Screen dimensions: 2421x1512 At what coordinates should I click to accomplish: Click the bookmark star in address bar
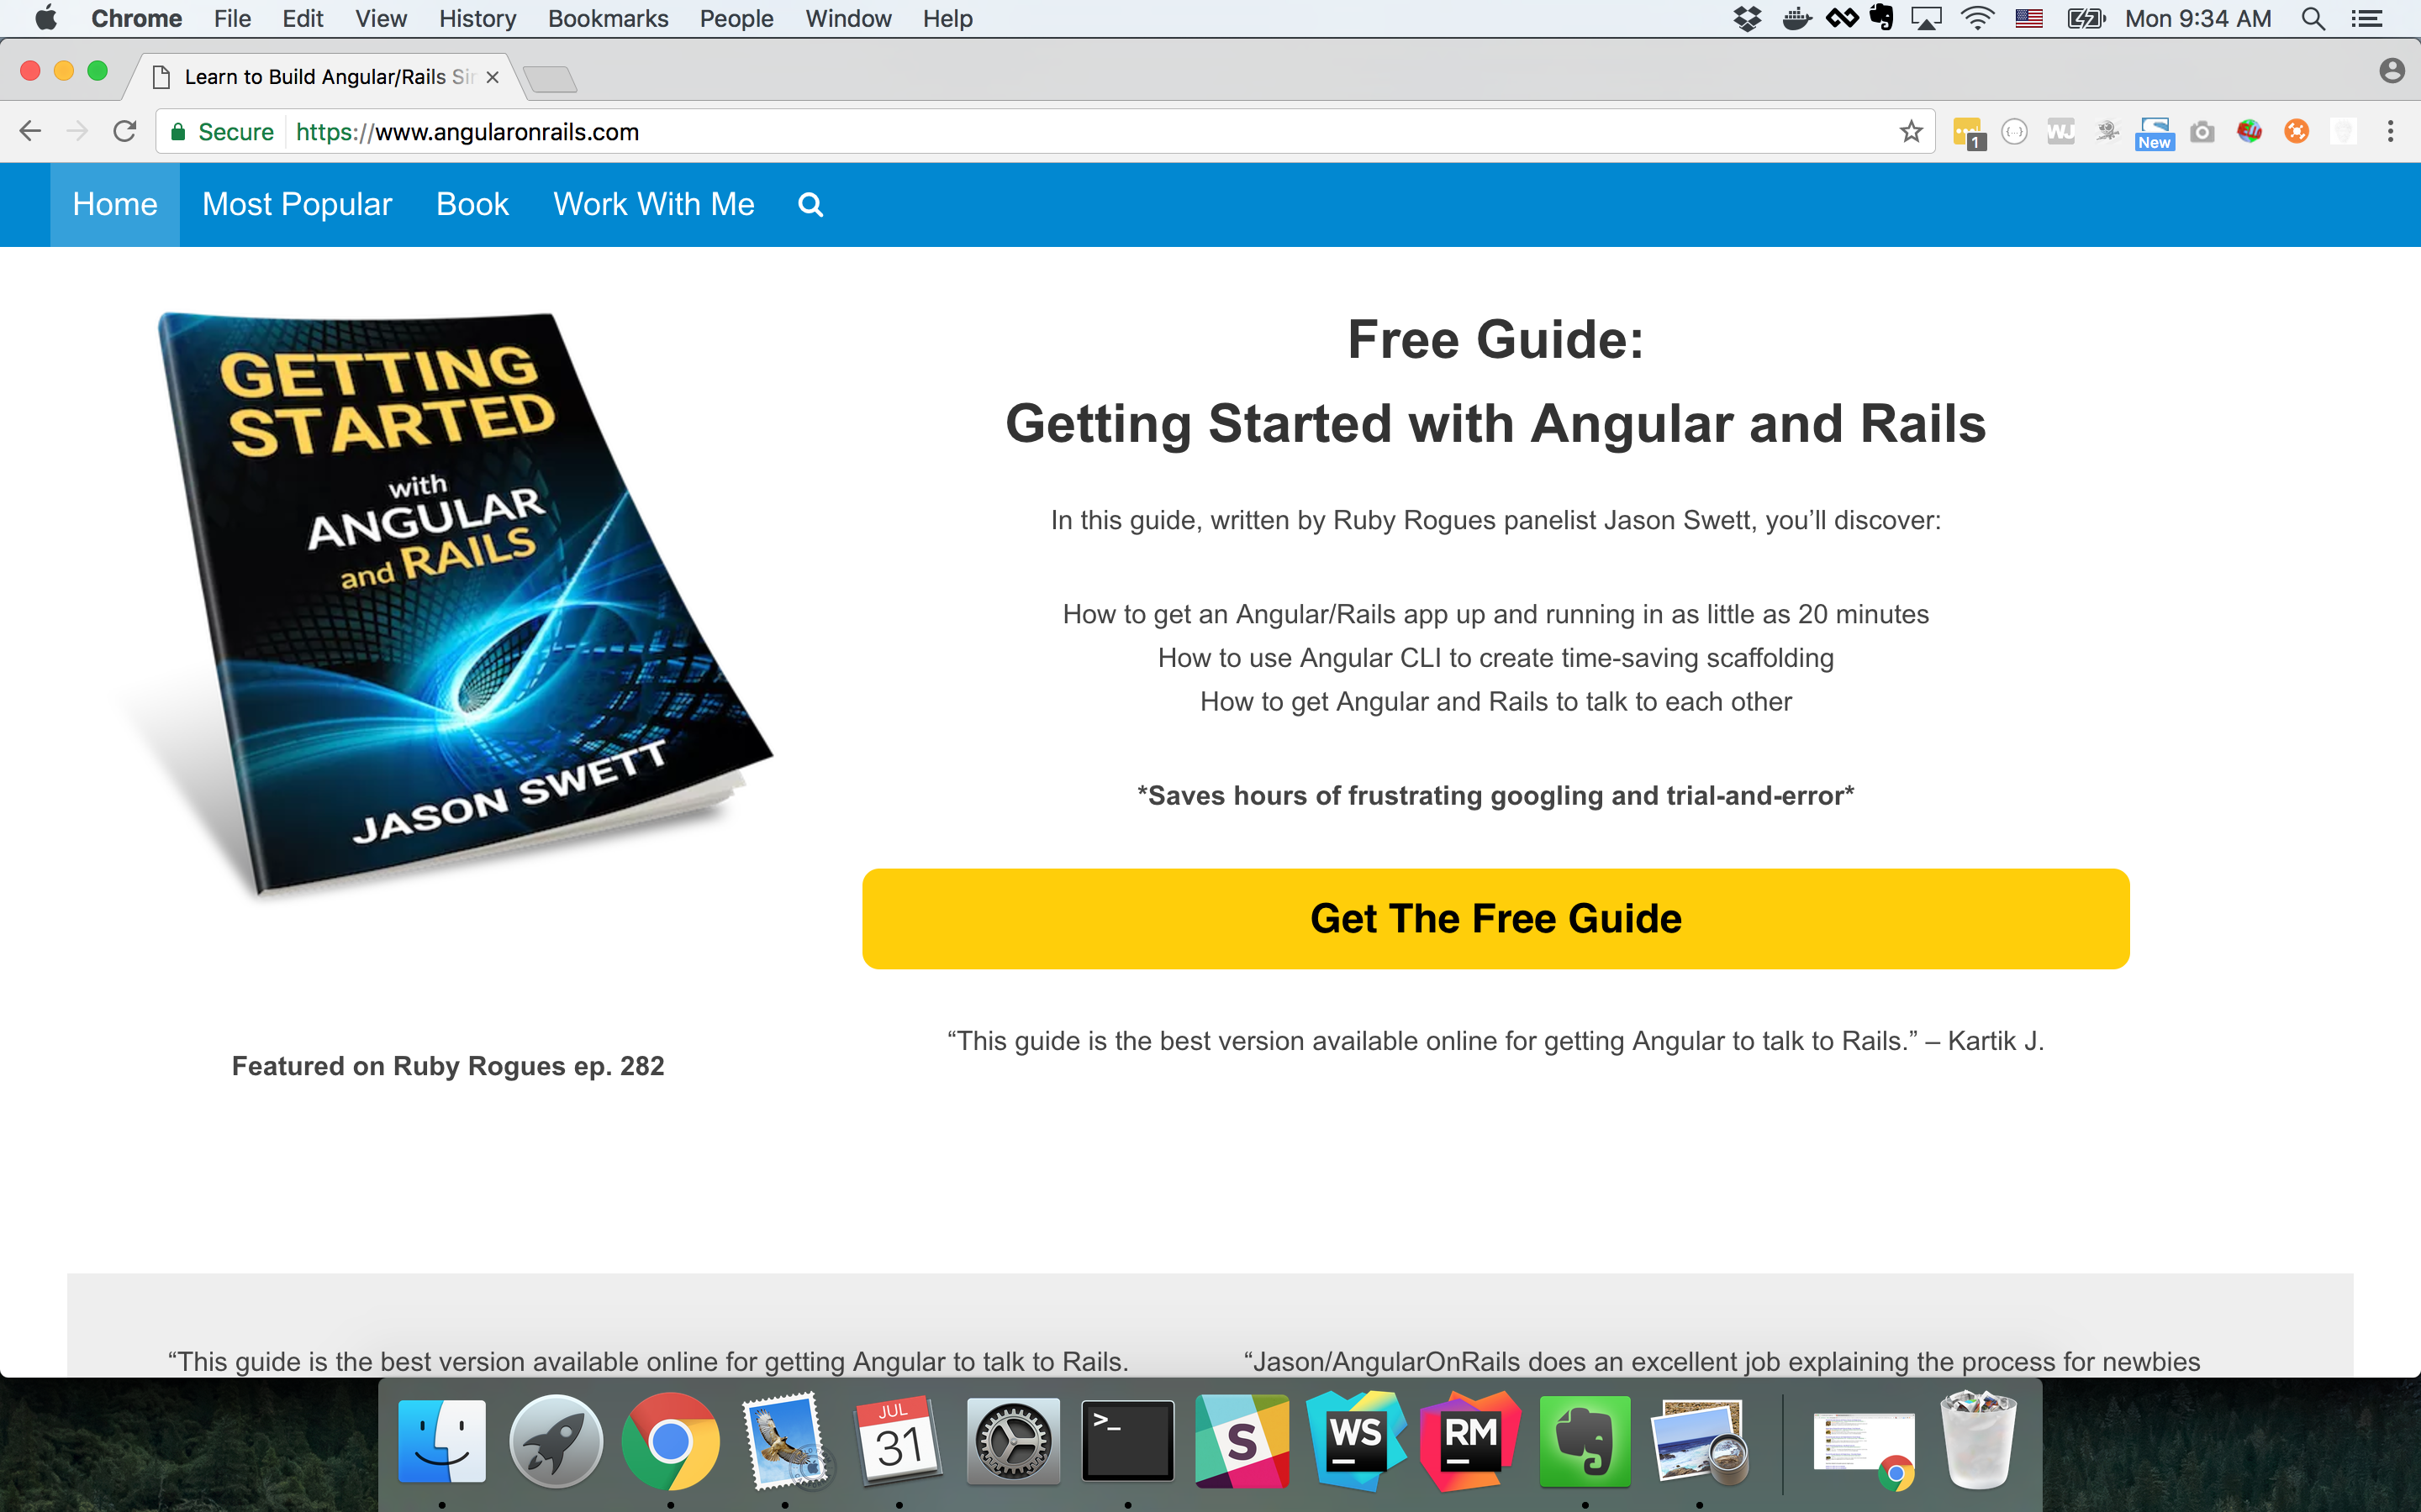click(x=1912, y=133)
